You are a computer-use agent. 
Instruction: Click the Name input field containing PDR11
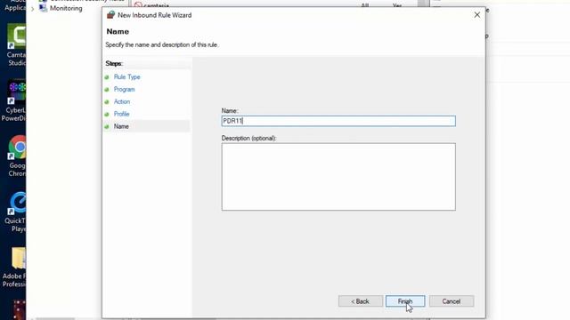(x=338, y=121)
